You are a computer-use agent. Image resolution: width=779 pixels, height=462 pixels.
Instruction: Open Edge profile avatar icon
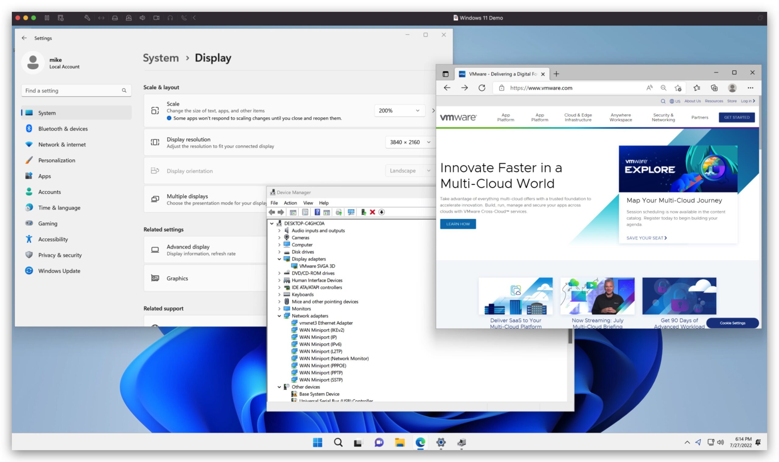point(732,88)
